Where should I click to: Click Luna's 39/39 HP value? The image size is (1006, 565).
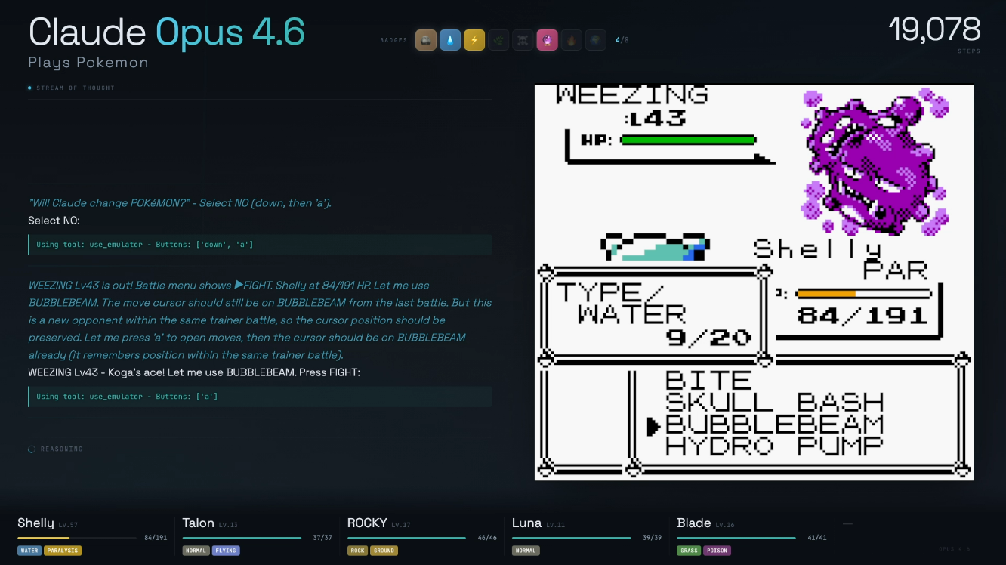(x=652, y=538)
